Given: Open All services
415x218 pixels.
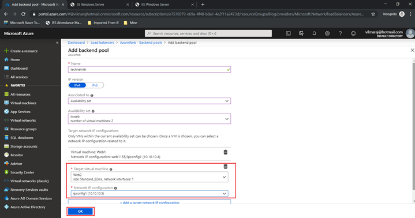Looking at the screenshot, I should click(16, 77).
